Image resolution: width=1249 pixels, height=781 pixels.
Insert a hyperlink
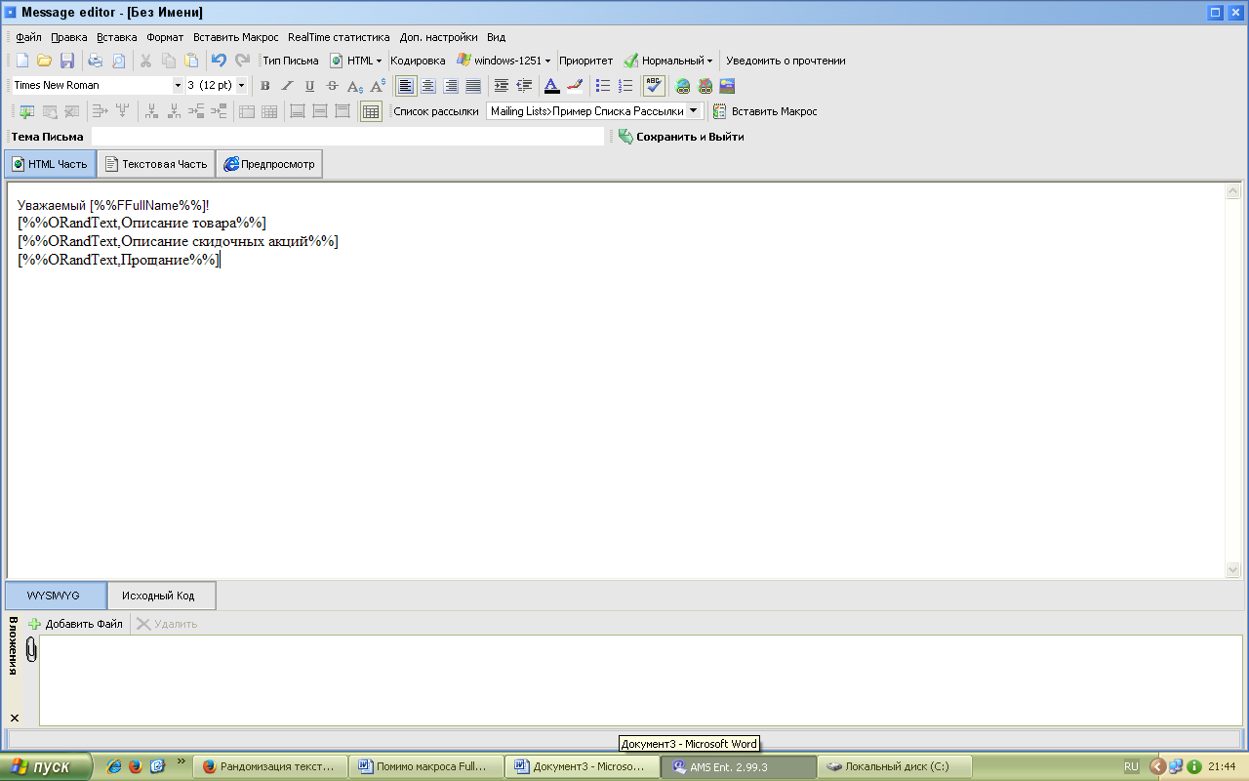tap(683, 86)
